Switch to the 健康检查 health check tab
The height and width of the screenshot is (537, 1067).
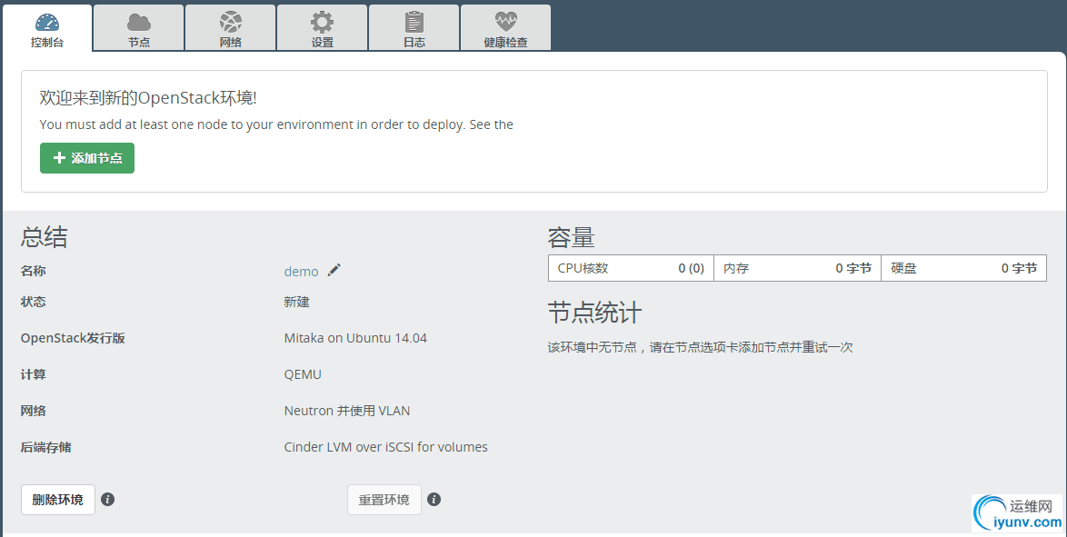click(505, 28)
